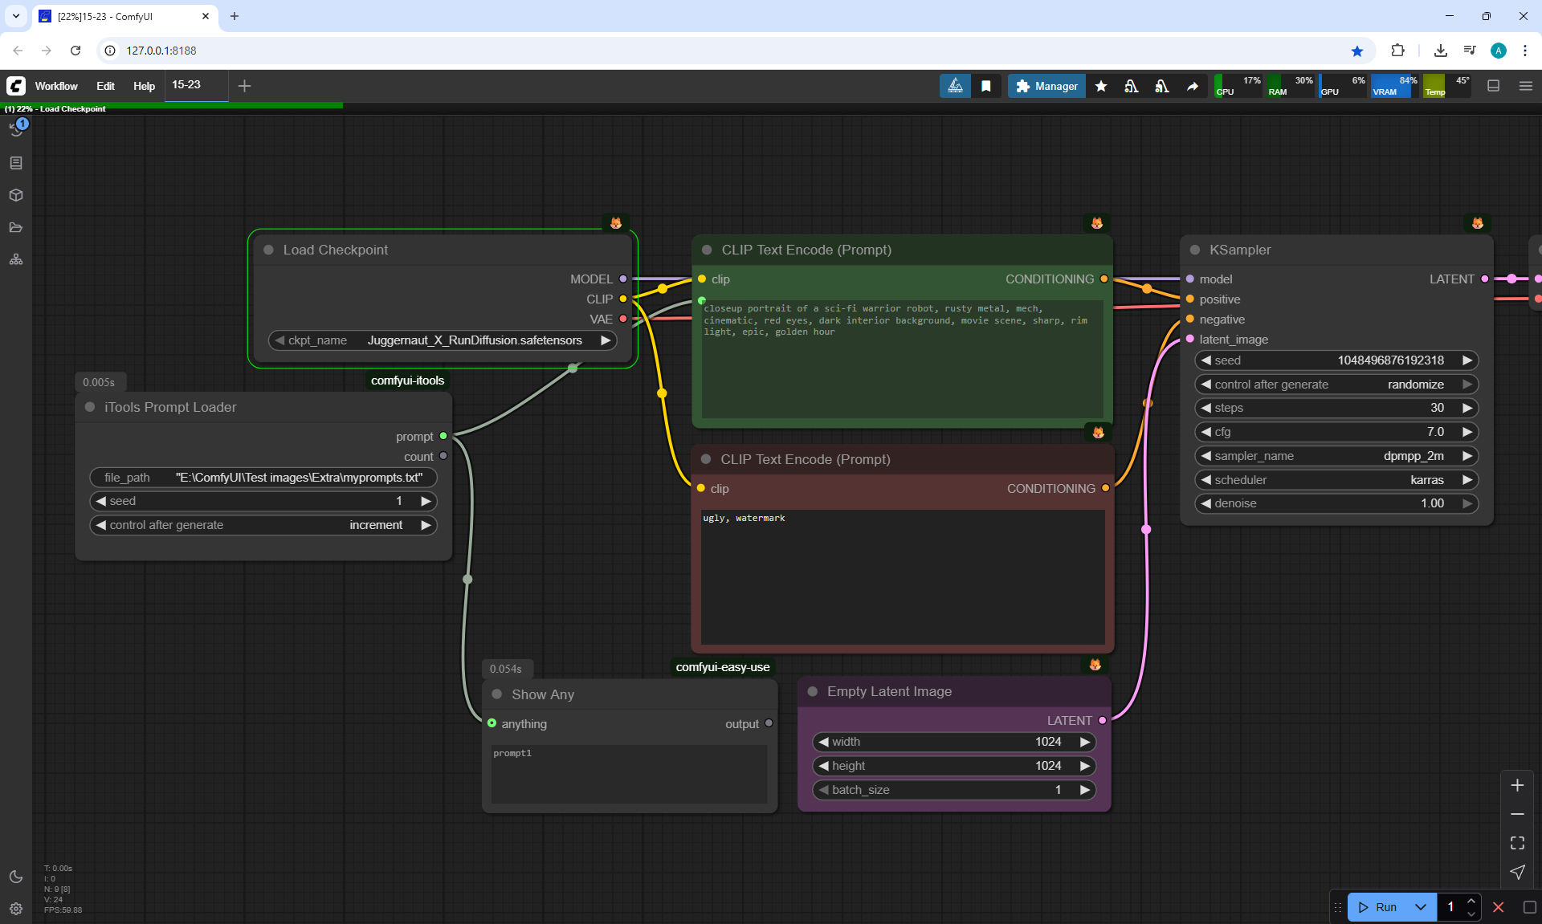Expand the Run button dropdown arrow

pyautogui.click(x=1421, y=907)
